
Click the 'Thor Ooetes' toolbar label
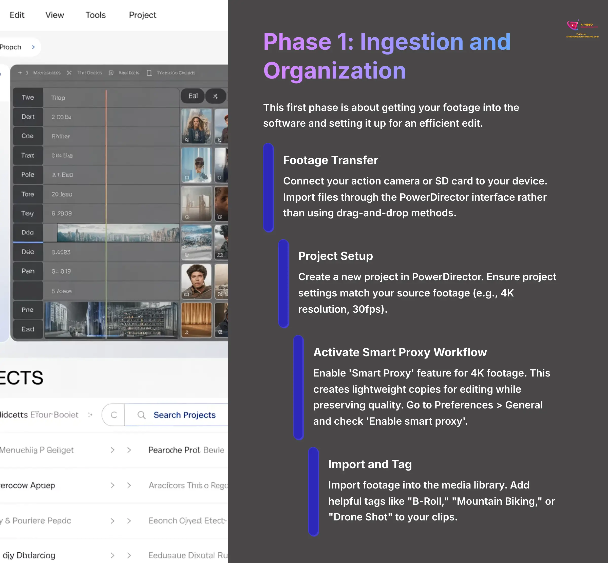pos(90,73)
